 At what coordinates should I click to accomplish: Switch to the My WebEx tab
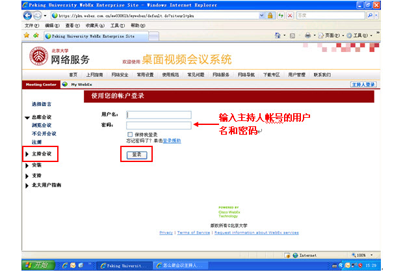coord(81,85)
